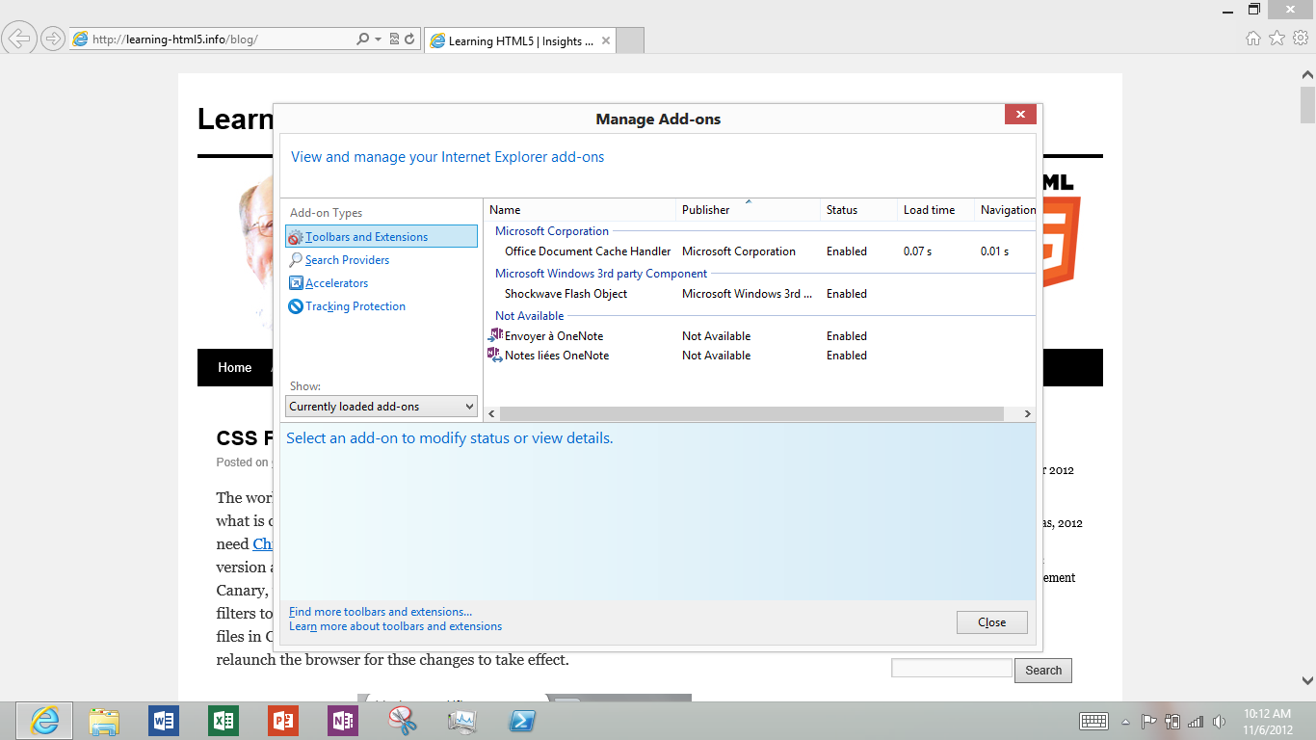This screenshot has width=1316, height=740.
Task: Open the address bar autocomplete dropdown arrow
Action: pos(378,40)
